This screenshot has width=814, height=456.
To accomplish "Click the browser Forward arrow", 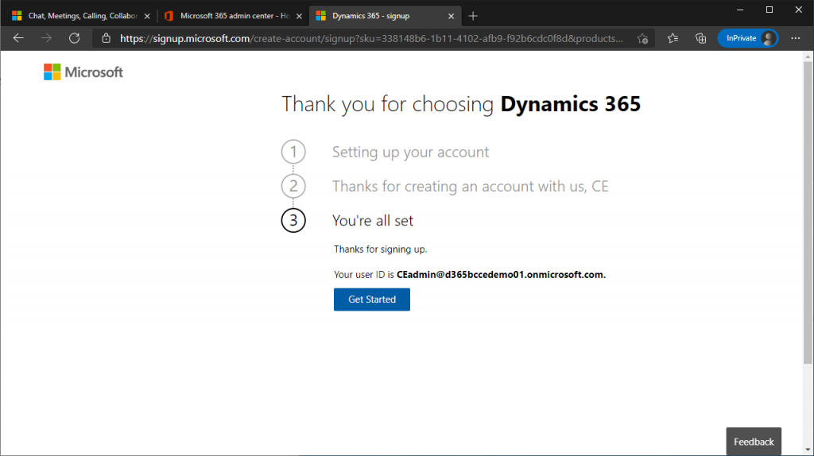I will point(46,38).
